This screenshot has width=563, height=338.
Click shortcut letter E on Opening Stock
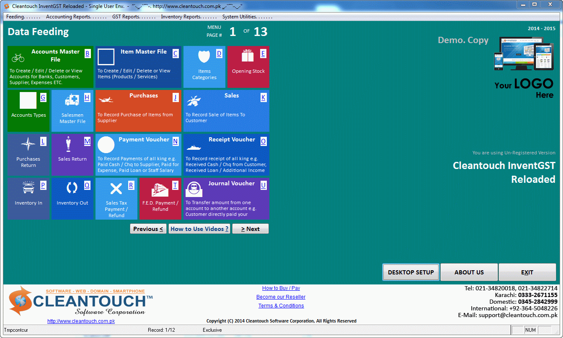click(263, 54)
